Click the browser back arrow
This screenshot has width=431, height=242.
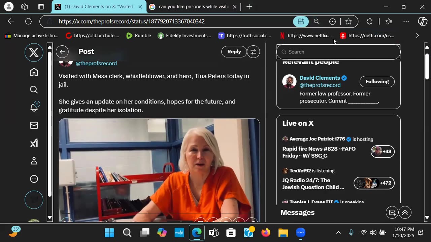(x=11, y=22)
